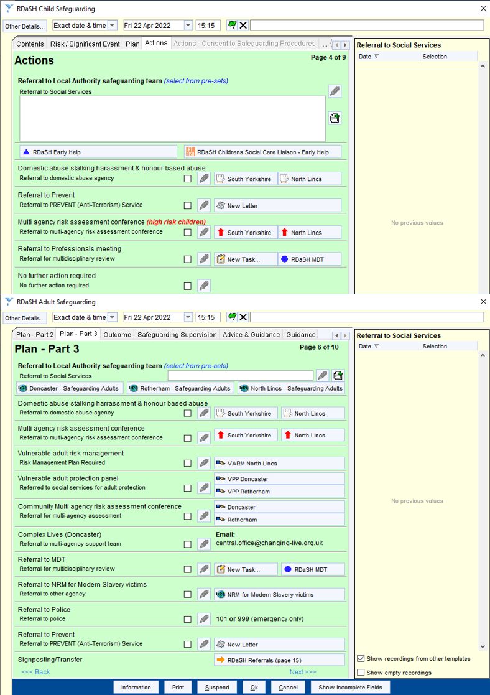The width and height of the screenshot is (490, 695).
Task: Click pencil icon beside child Referral to Social Services box
Action: pyautogui.click(x=335, y=91)
